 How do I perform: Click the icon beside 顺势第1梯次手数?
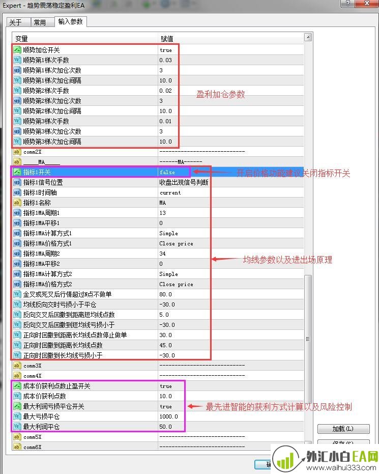17,60
